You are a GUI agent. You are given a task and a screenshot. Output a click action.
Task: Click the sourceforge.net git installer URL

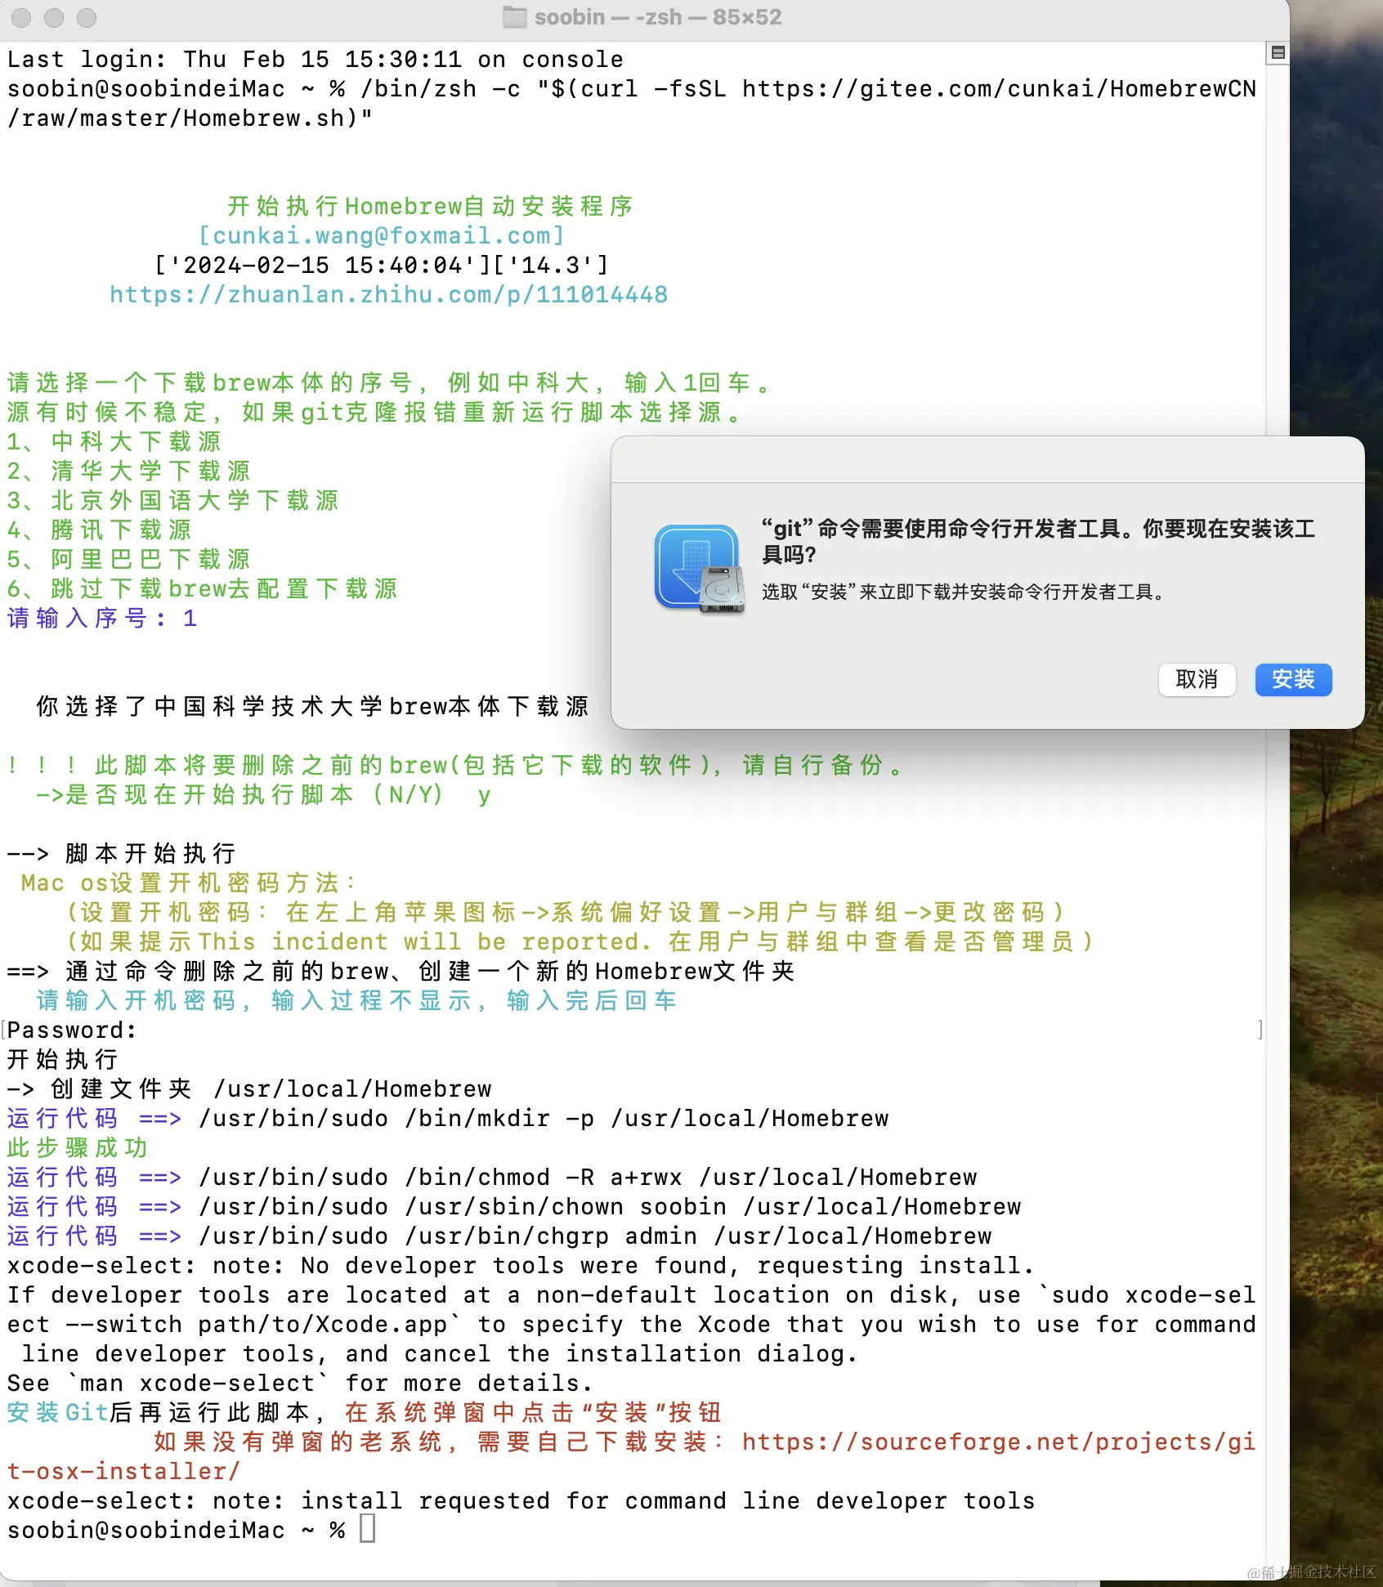pyautogui.click(x=631, y=1456)
